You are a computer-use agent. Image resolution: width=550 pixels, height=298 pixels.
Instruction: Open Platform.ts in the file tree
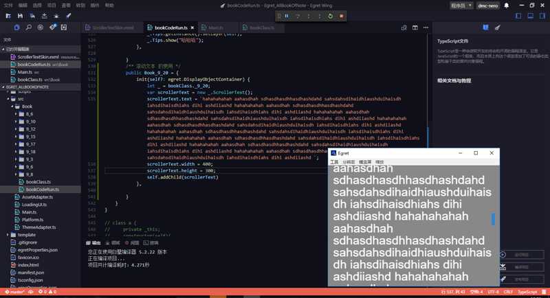32,220
